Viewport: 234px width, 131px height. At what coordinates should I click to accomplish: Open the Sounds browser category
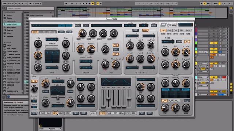coord(10,15)
